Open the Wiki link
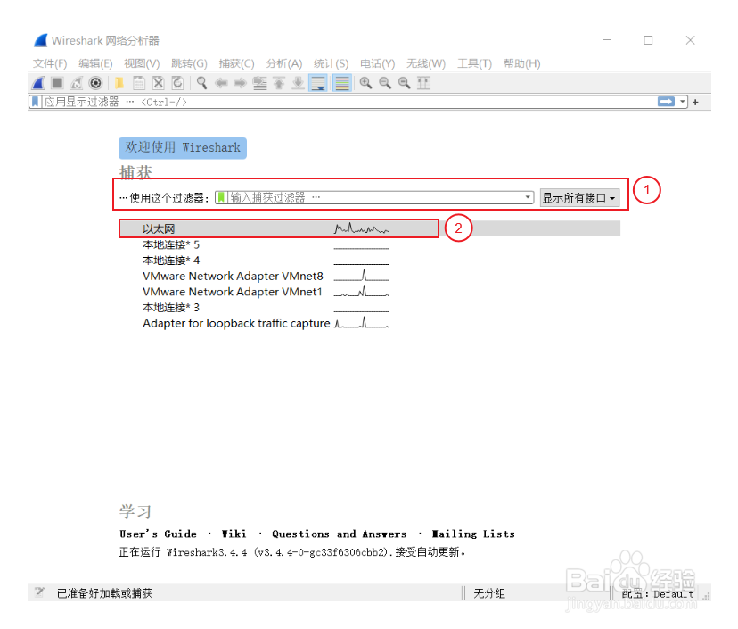This screenshot has width=738, height=629. click(234, 534)
